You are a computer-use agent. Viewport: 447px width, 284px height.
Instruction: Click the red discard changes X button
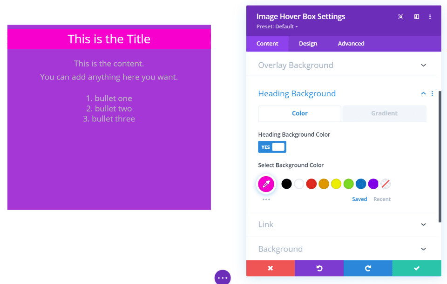click(x=270, y=268)
